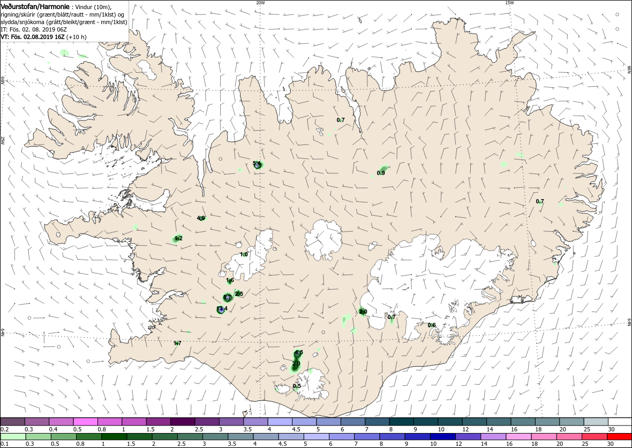The height and width of the screenshot is (448, 632).
Task: Select the 0.5 precipitation value on the map
Action: click(x=297, y=386)
